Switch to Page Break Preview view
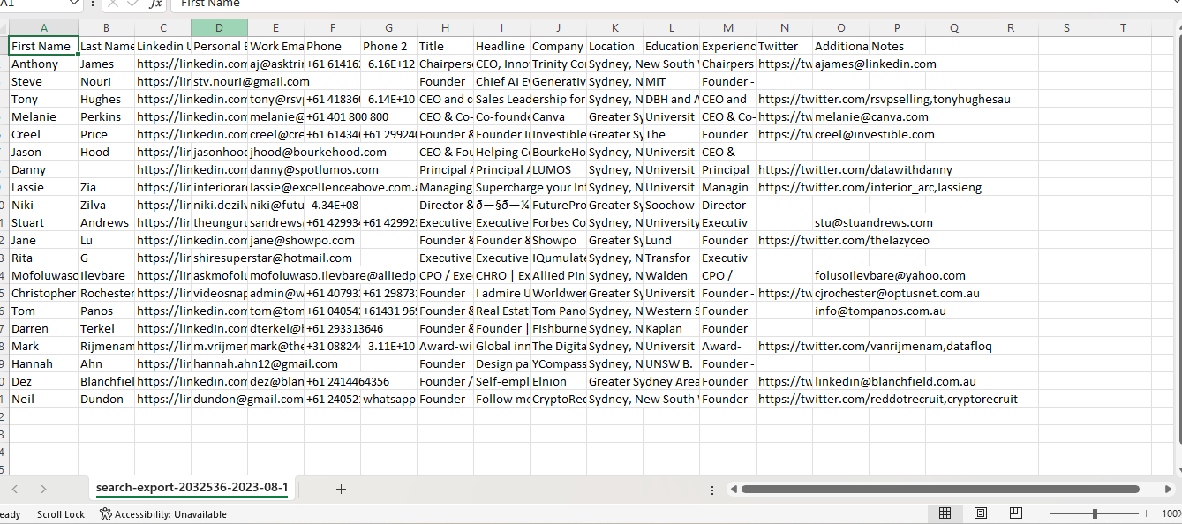Image resolution: width=1182 pixels, height=524 pixels. click(1015, 513)
